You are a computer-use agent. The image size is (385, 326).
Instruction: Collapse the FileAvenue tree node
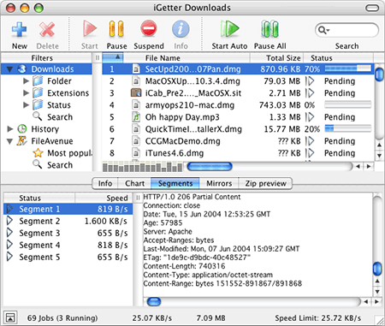pyautogui.click(x=10, y=141)
